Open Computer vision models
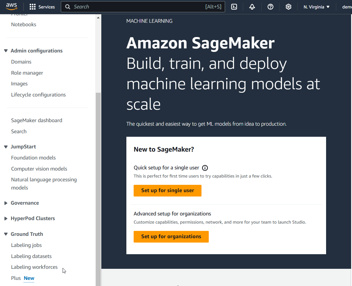The height and width of the screenshot is (286, 352). pos(39,169)
